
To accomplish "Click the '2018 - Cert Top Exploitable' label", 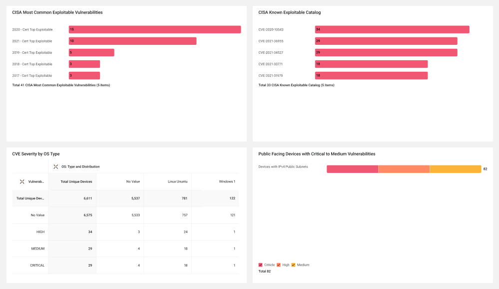I will 32,64.
